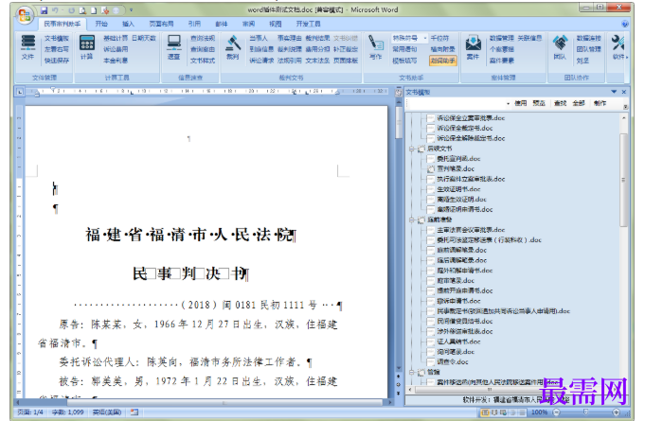
Task: Open the 特殊符号 dropdown
Action: click(x=425, y=38)
